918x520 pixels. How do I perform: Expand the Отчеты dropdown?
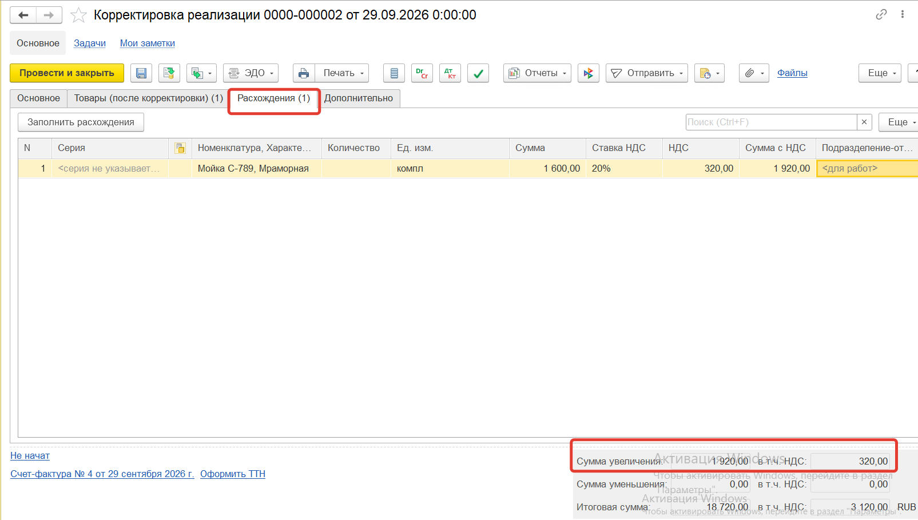[x=537, y=73]
